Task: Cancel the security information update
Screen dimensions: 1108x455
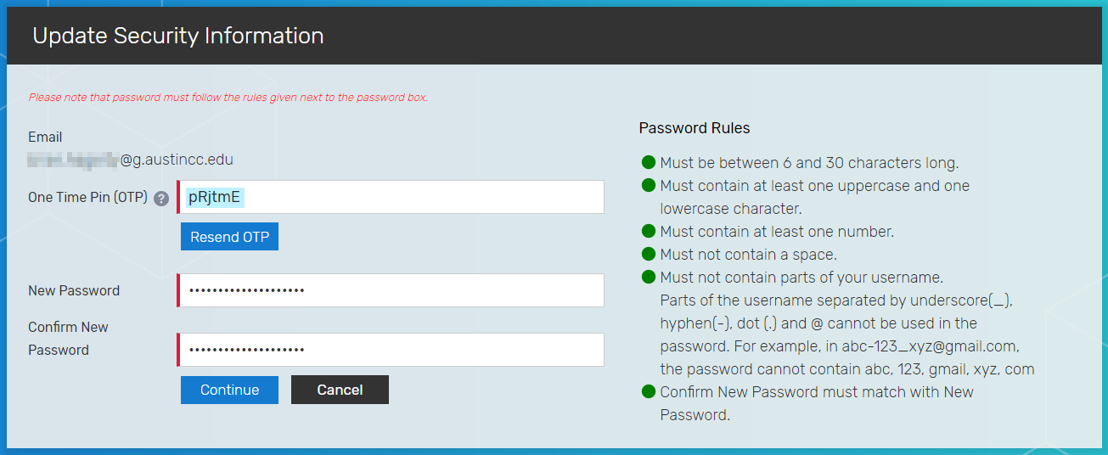Action: point(340,390)
